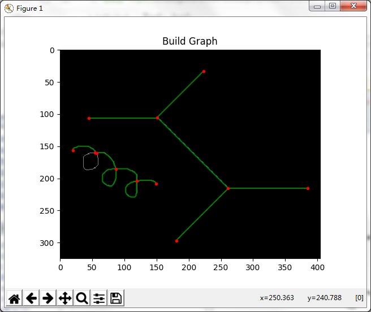371x312 pixels.
Task: Save the figure with floppy icon
Action: (116, 298)
